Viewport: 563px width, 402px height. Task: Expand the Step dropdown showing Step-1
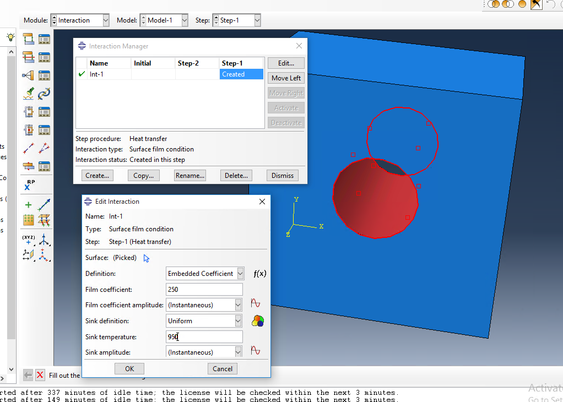257,20
